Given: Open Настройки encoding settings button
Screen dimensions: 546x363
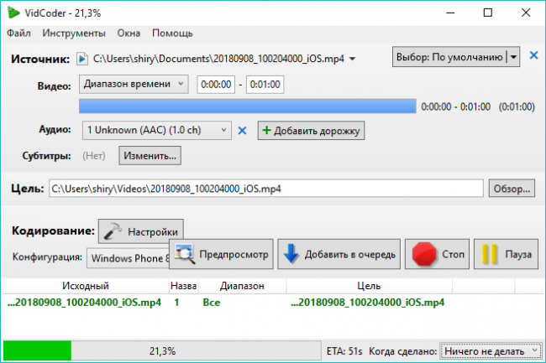Looking at the screenshot, I should click(140, 231).
